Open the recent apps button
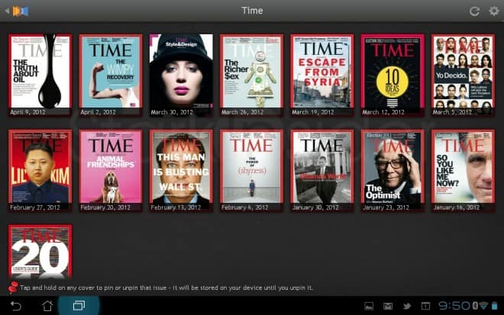The width and height of the screenshot is (504, 315). pos(79,305)
